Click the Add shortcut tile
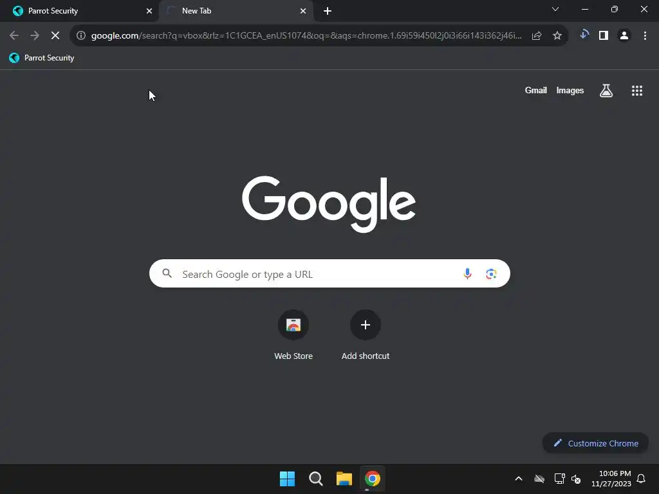Viewport: 659px width, 494px height. [x=366, y=335]
